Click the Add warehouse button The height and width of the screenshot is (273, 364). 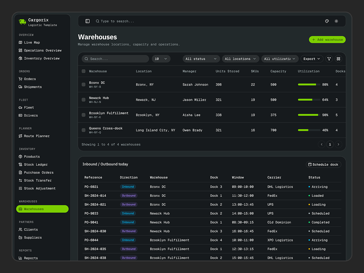coord(327,40)
